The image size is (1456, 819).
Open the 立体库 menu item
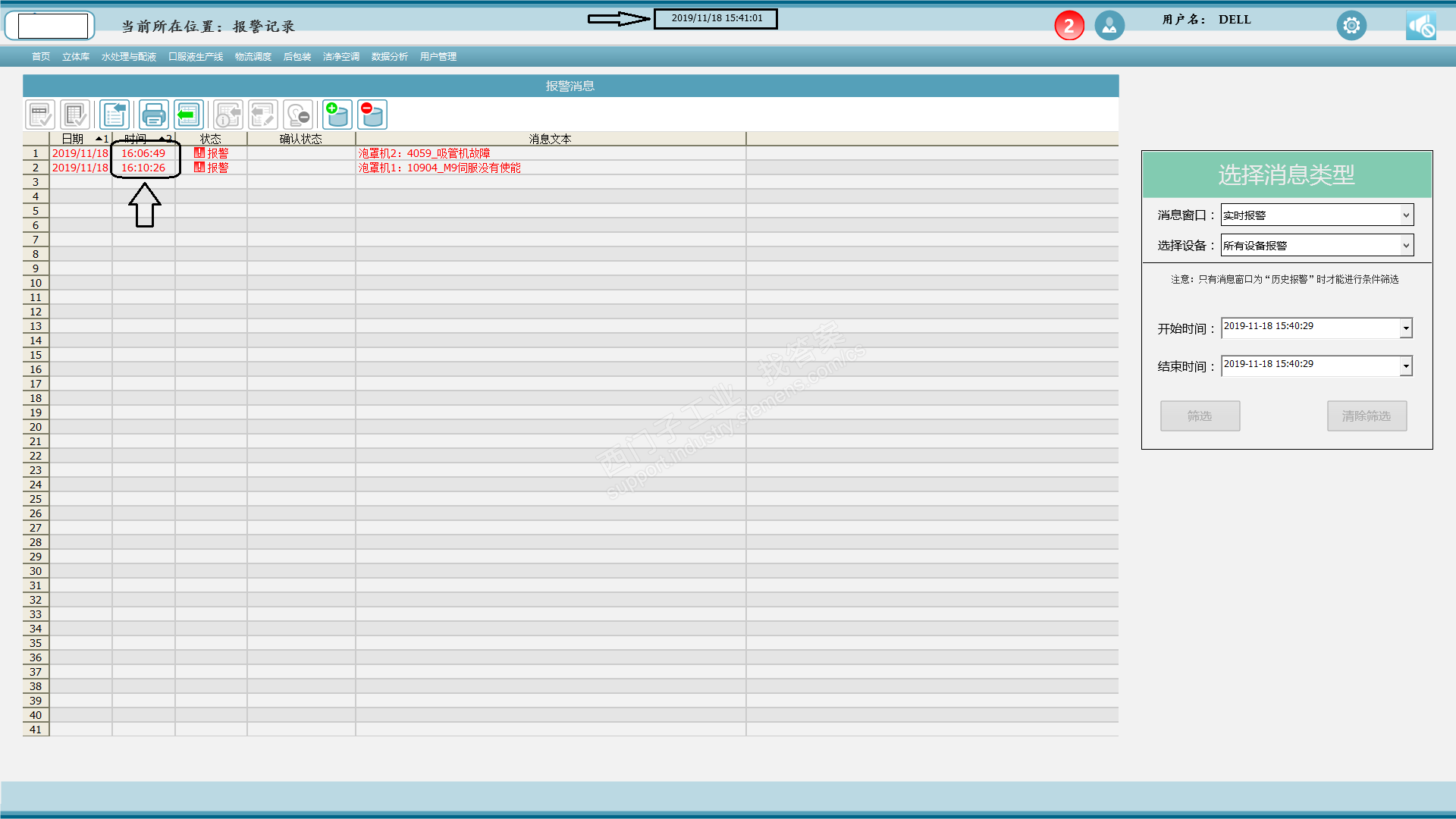tap(76, 57)
